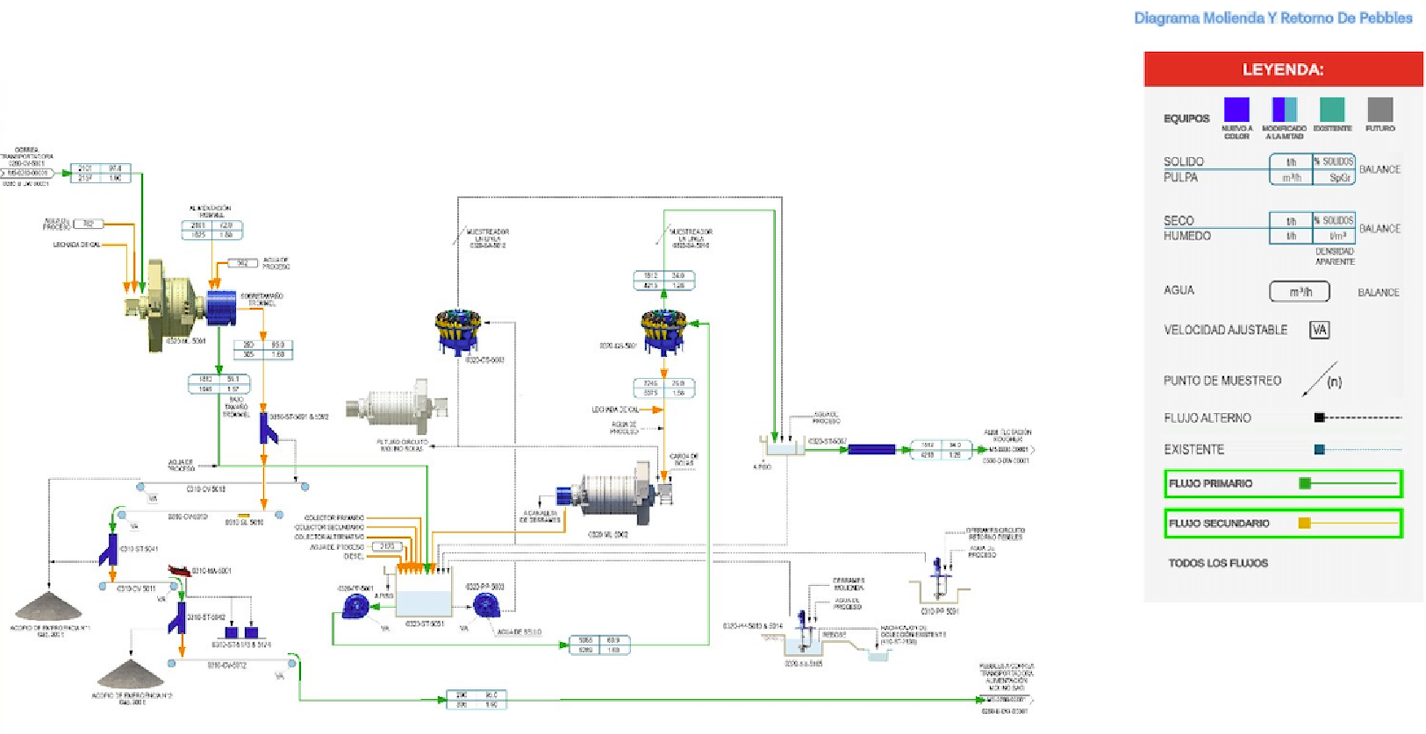Click the process water value box left of SAG mill
This screenshot has height=734, width=1426.
(89, 224)
